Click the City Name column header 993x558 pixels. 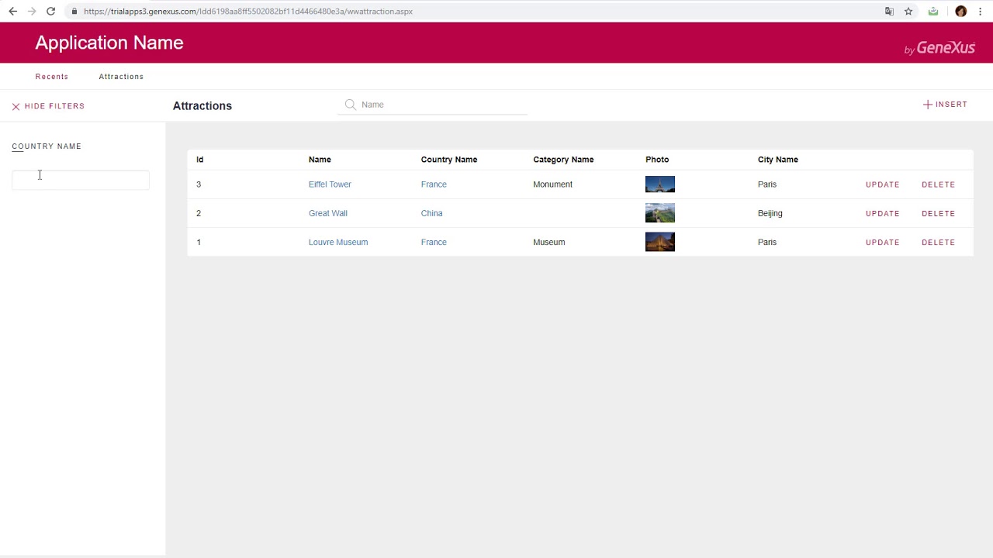pyautogui.click(x=778, y=160)
